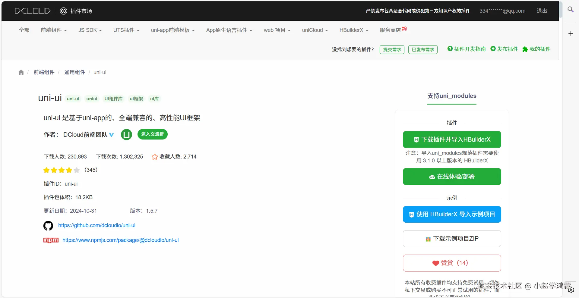Click the account email 334*******@qq.com
Image resolution: width=579 pixels, height=298 pixels.
[502, 11]
